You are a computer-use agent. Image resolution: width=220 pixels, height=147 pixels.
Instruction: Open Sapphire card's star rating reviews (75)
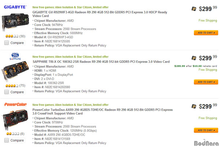point(15,85)
